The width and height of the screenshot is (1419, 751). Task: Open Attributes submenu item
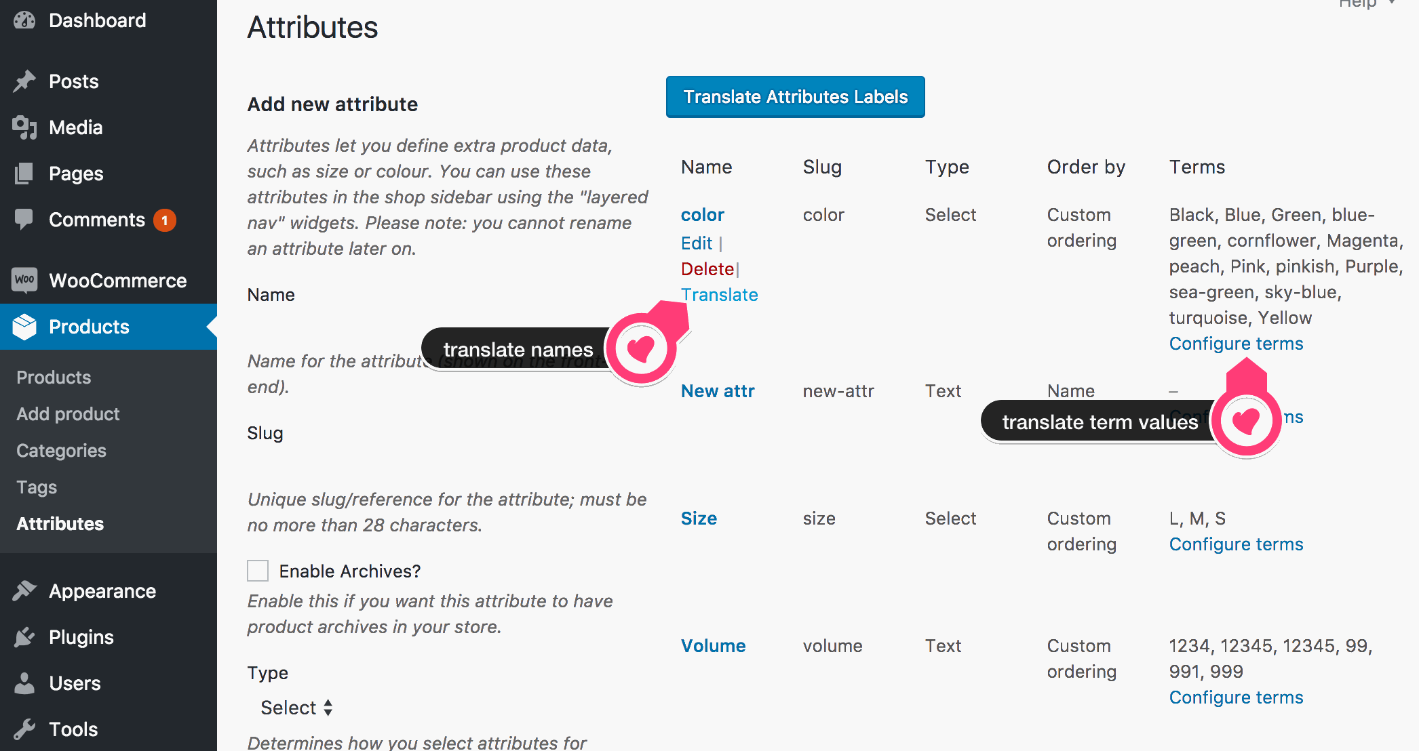60,524
